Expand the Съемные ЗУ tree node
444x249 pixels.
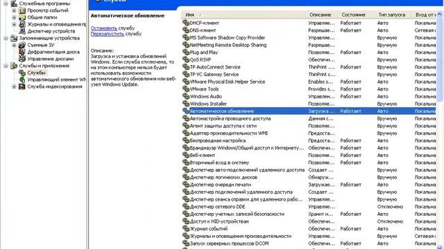pyautogui.click(x=14, y=45)
